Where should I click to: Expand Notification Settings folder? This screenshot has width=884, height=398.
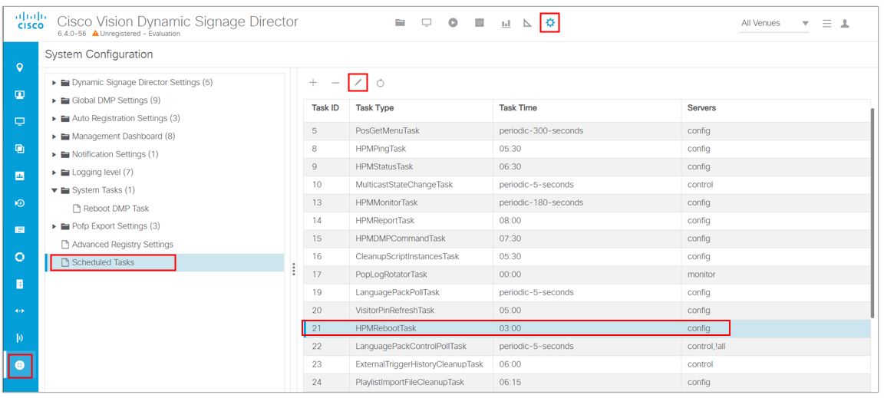click(x=54, y=154)
